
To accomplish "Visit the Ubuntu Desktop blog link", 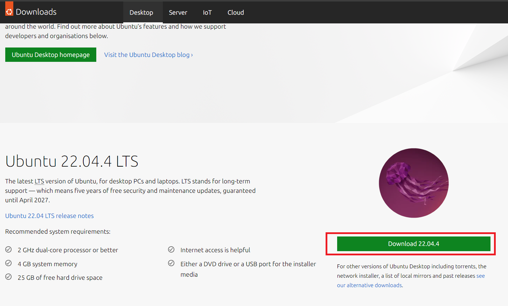I will (148, 55).
